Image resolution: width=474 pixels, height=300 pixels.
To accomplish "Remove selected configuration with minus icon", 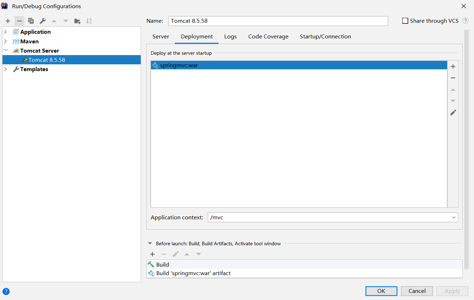I will click(x=20, y=21).
